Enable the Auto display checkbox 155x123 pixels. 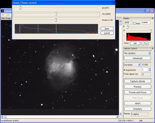tap(134, 23)
